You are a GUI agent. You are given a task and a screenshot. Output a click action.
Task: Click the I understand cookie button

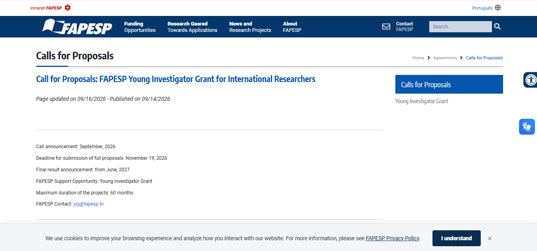[456, 238]
